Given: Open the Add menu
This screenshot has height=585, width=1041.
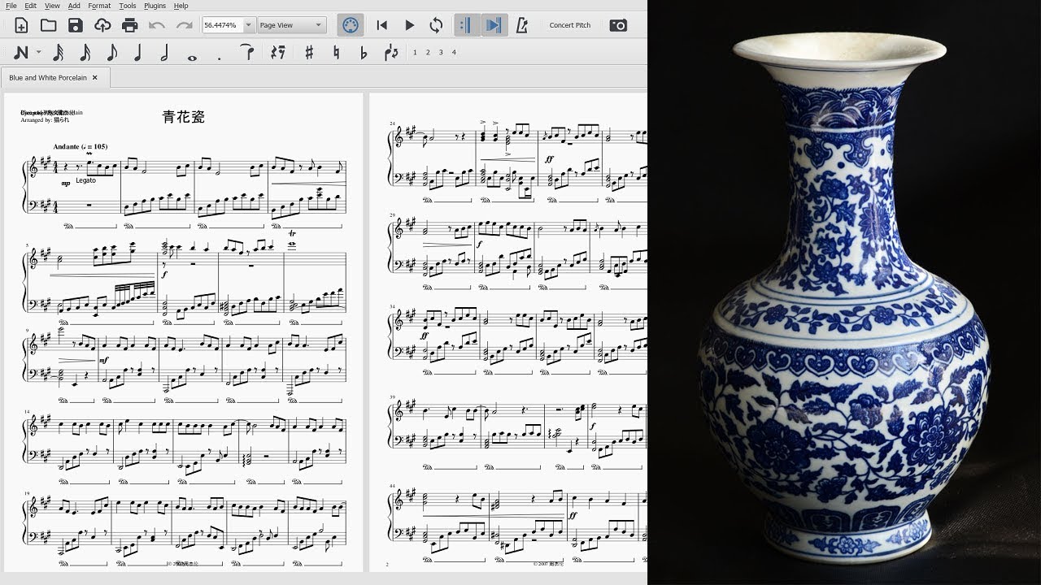Looking at the screenshot, I should point(74,6).
